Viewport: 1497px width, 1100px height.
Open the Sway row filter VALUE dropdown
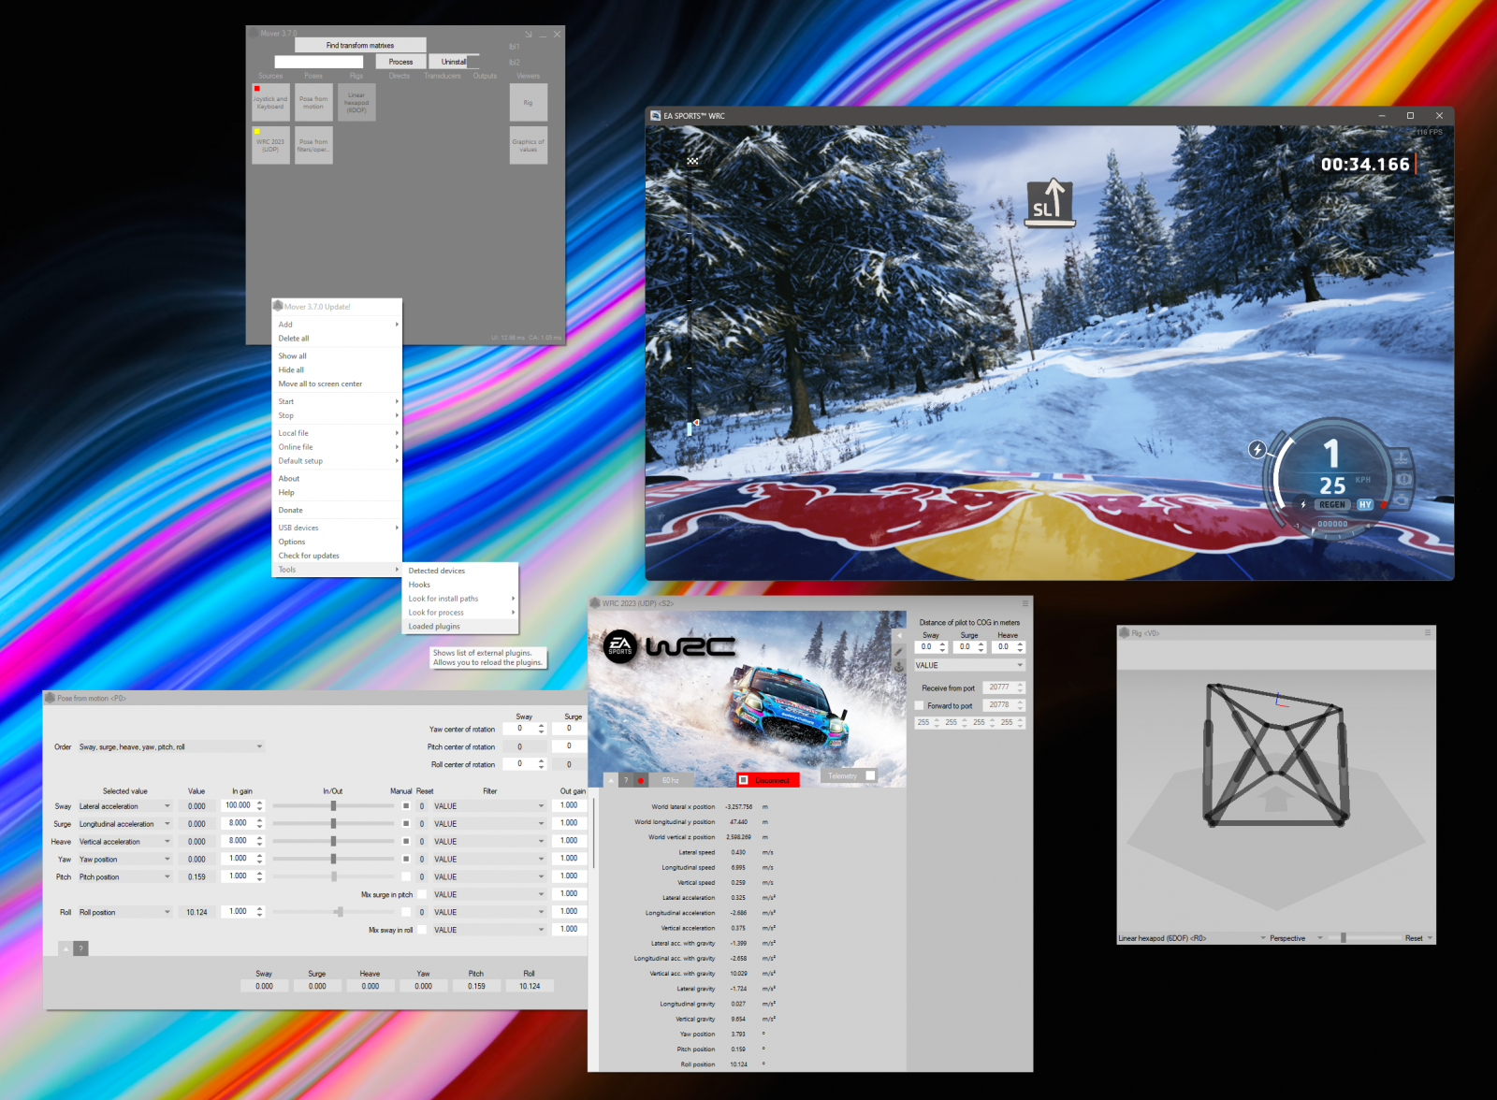(x=489, y=806)
